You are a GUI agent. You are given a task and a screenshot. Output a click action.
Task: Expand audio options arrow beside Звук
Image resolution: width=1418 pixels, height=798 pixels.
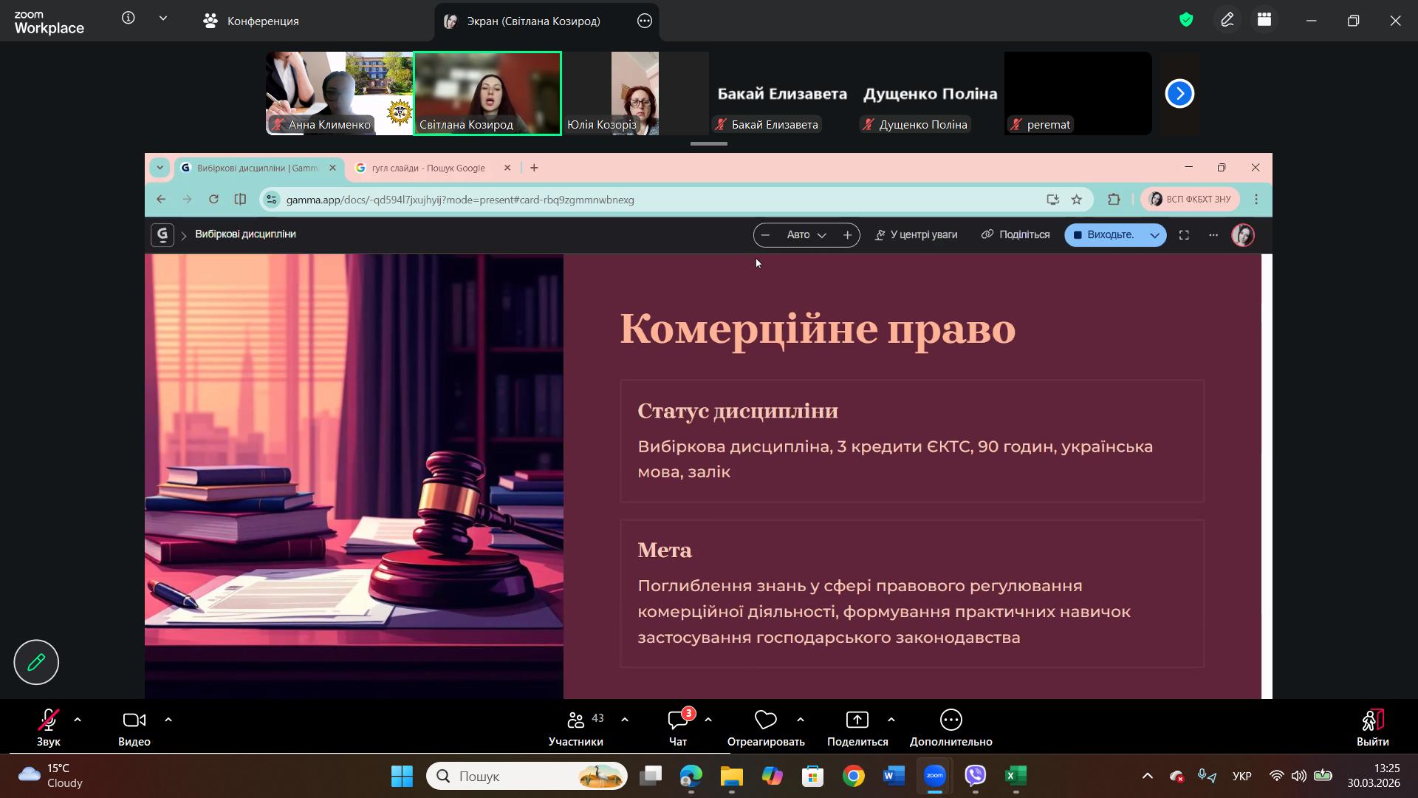pos(78,720)
